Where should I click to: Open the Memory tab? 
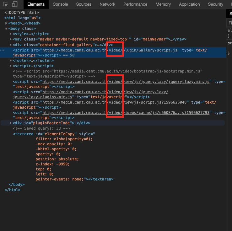(163, 4)
